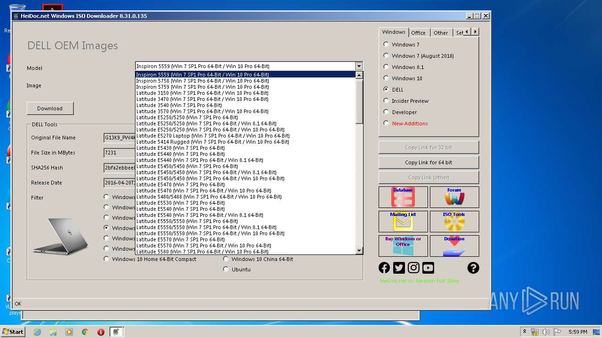This screenshot has height=338, width=602.
Task: Pick Latitude 3540 Win 7 entry
Action: [245, 105]
